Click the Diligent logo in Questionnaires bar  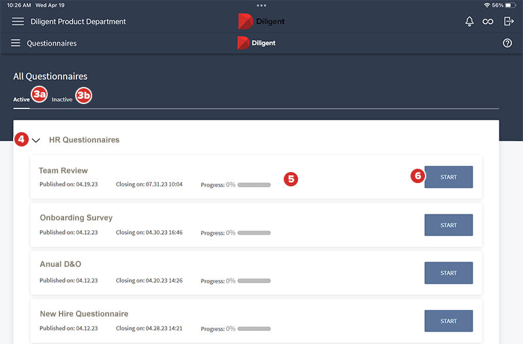257,43
